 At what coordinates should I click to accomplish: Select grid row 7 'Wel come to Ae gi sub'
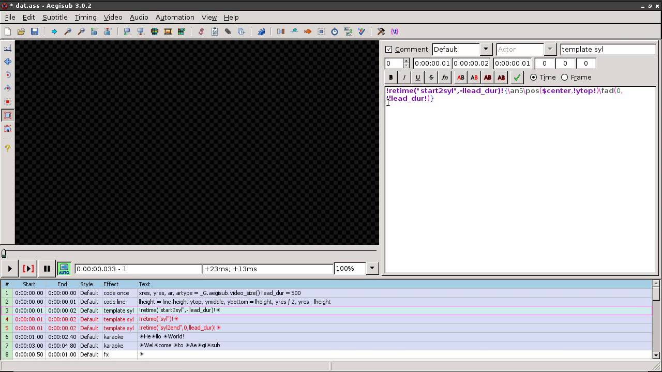tap(326, 346)
